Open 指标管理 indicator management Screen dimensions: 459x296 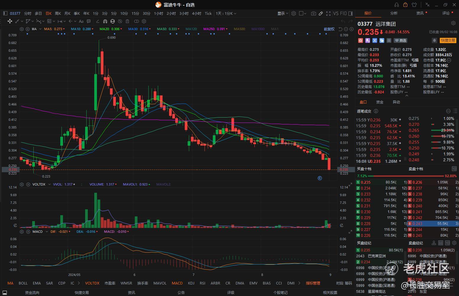tap(313, 283)
